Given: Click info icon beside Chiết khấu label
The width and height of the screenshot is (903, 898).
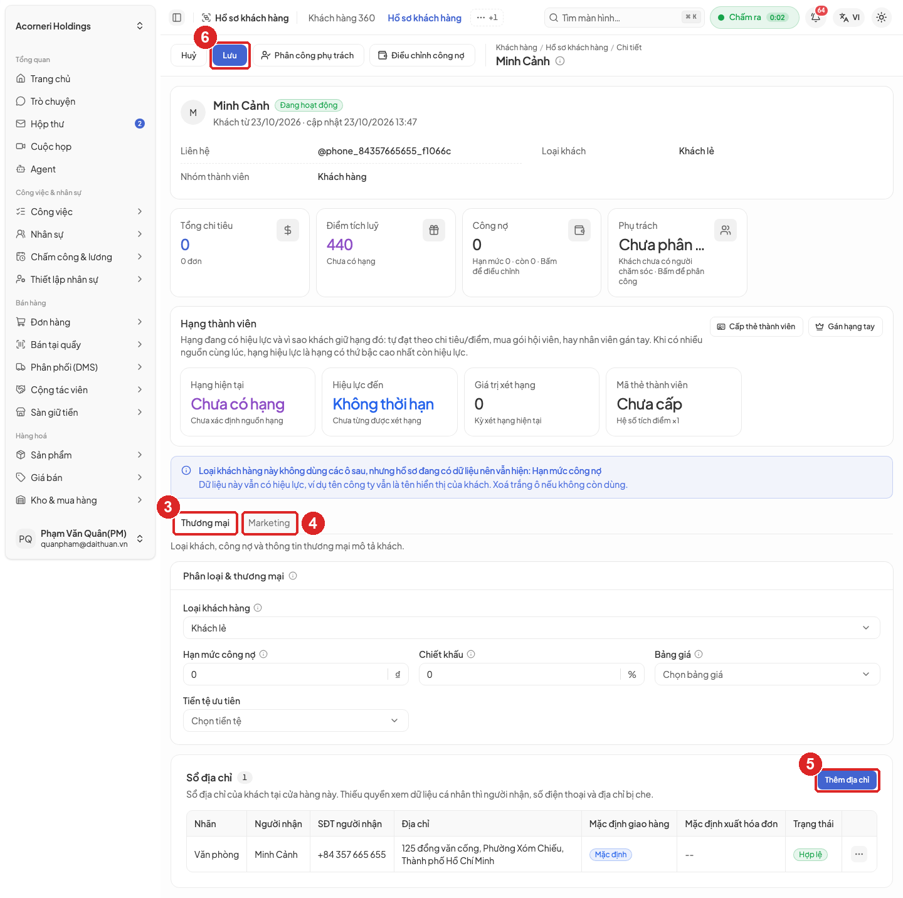Looking at the screenshot, I should coord(471,654).
